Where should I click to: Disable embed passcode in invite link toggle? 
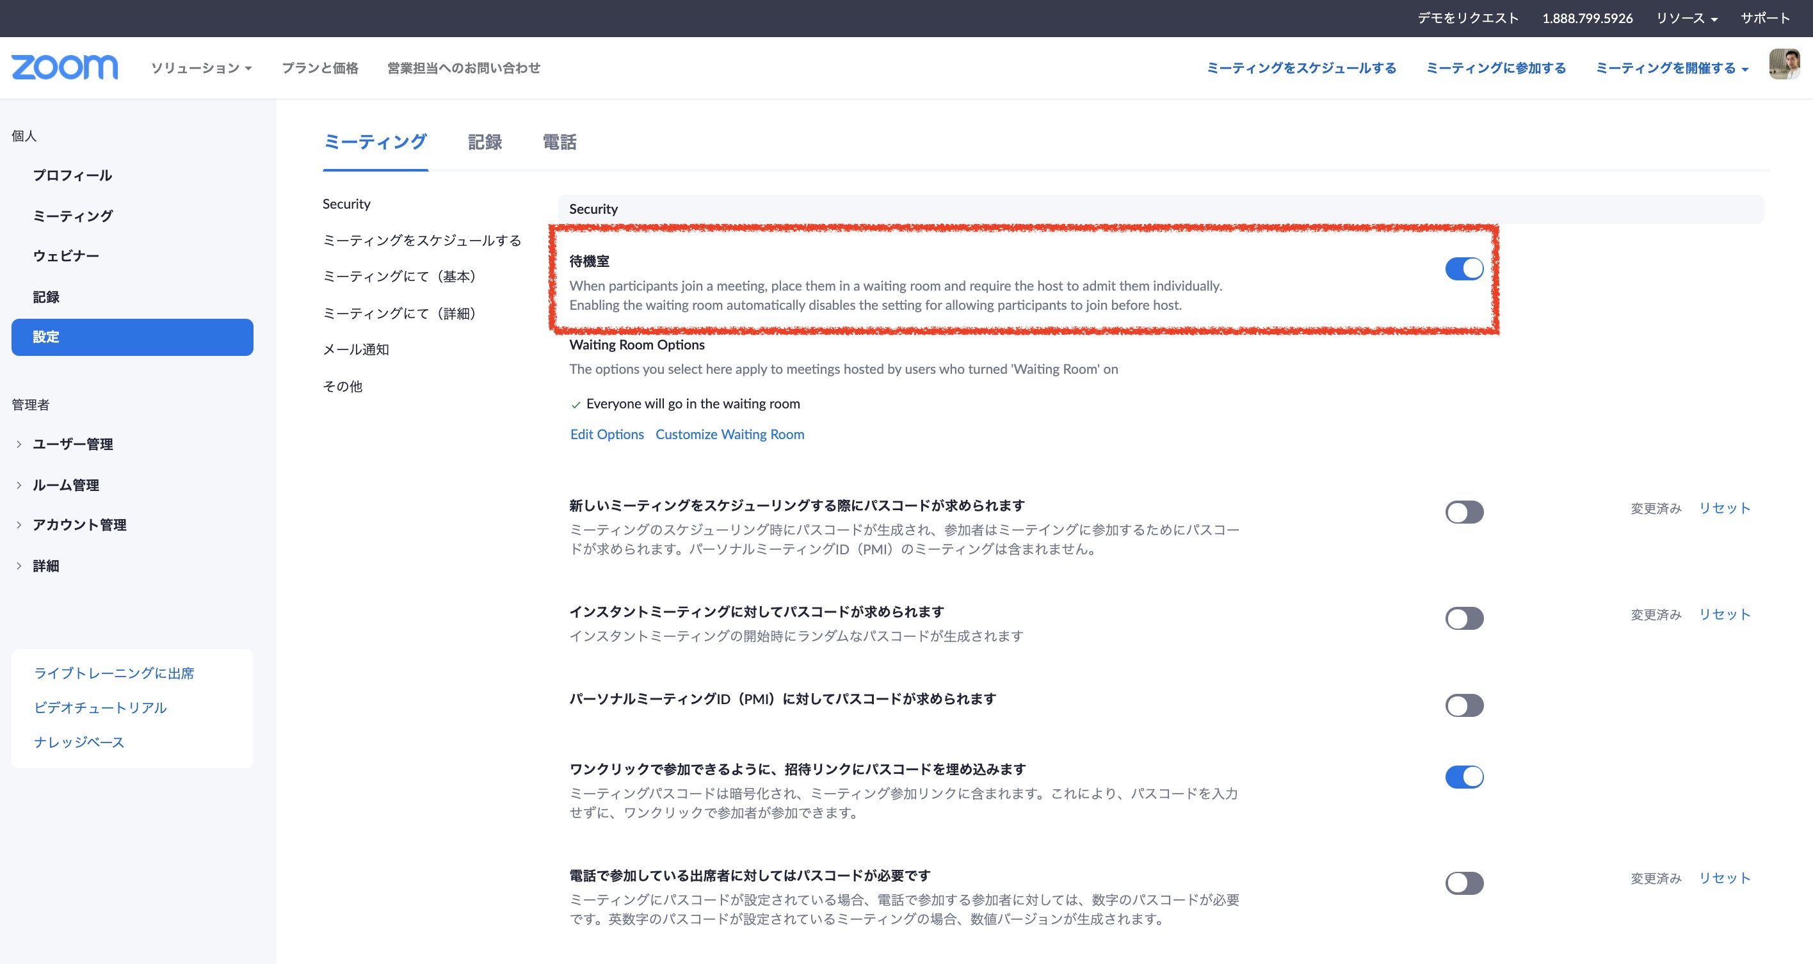pyautogui.click(x=1464, y=777)
